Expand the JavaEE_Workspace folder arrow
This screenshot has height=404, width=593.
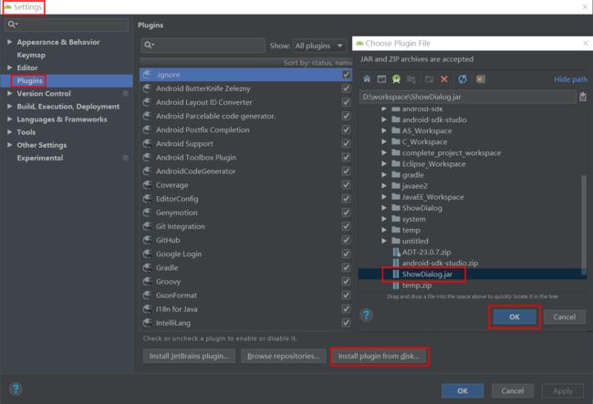click(384, 197)
